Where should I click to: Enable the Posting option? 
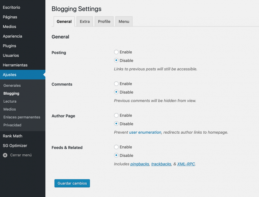tap(116, 52)
